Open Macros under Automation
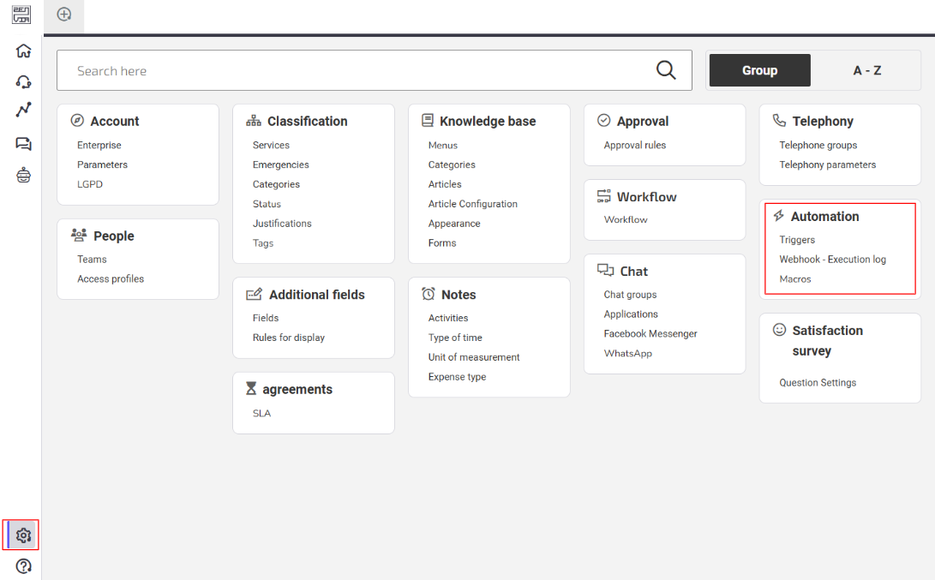 794,279
